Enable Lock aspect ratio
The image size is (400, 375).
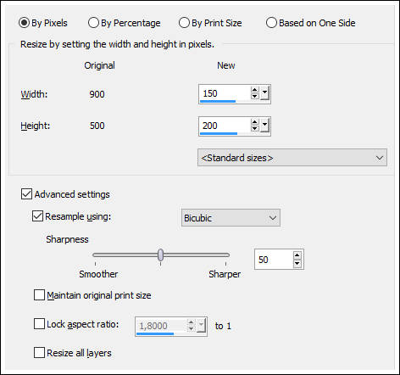[39, 324]
